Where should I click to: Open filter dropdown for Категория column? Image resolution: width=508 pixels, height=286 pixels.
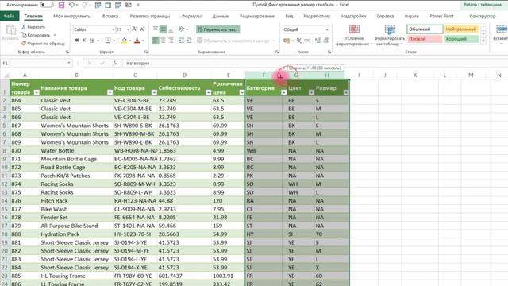[284, 92]
